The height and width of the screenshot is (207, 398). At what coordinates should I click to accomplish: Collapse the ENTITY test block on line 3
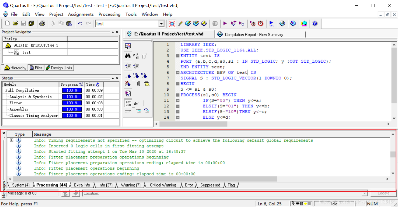click(x=177, y=56)
